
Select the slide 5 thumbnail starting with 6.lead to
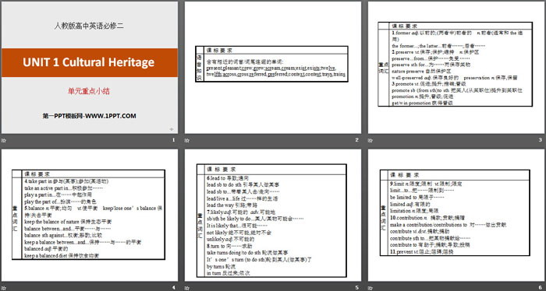click(273, 216)
